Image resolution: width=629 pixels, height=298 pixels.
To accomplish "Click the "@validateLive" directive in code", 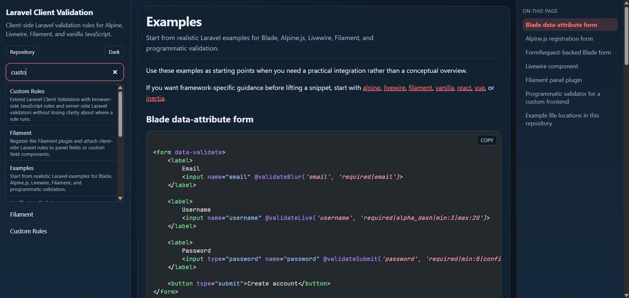I will [x=288, y=218].
